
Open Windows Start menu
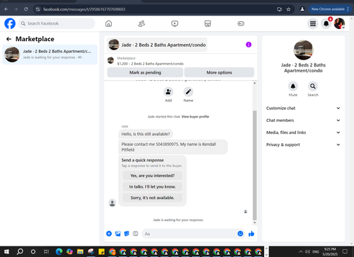pyautogui.click(x=6, y=251)
